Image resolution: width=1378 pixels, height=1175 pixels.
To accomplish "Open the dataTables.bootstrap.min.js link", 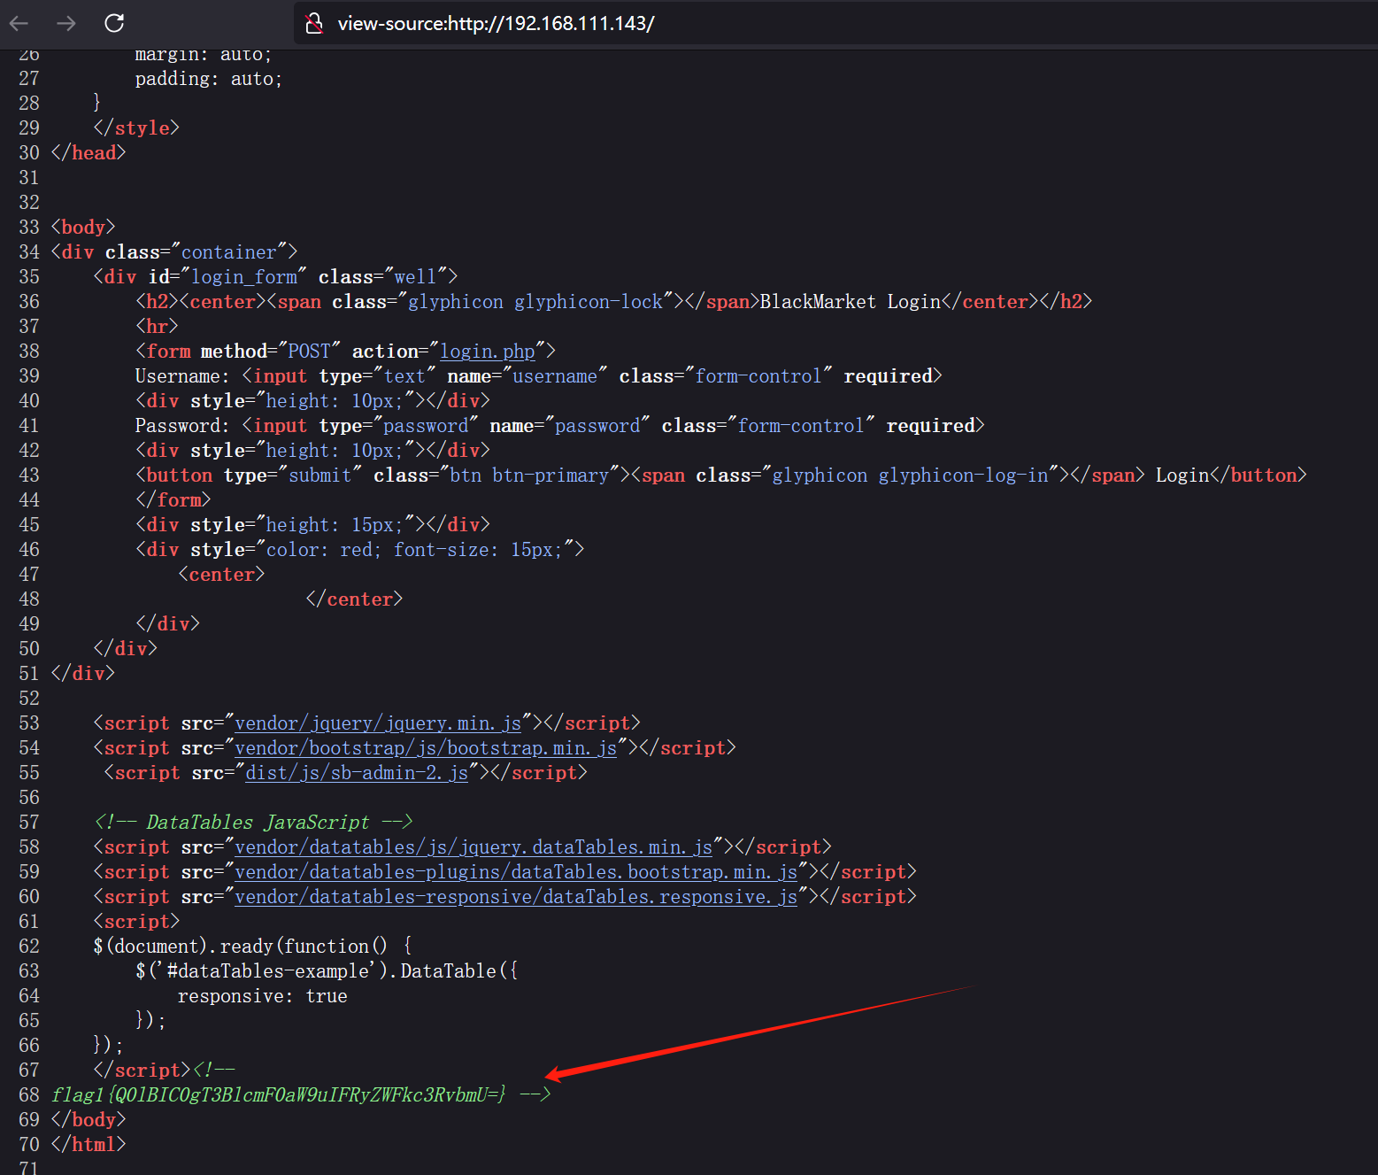I will point(516,872).
